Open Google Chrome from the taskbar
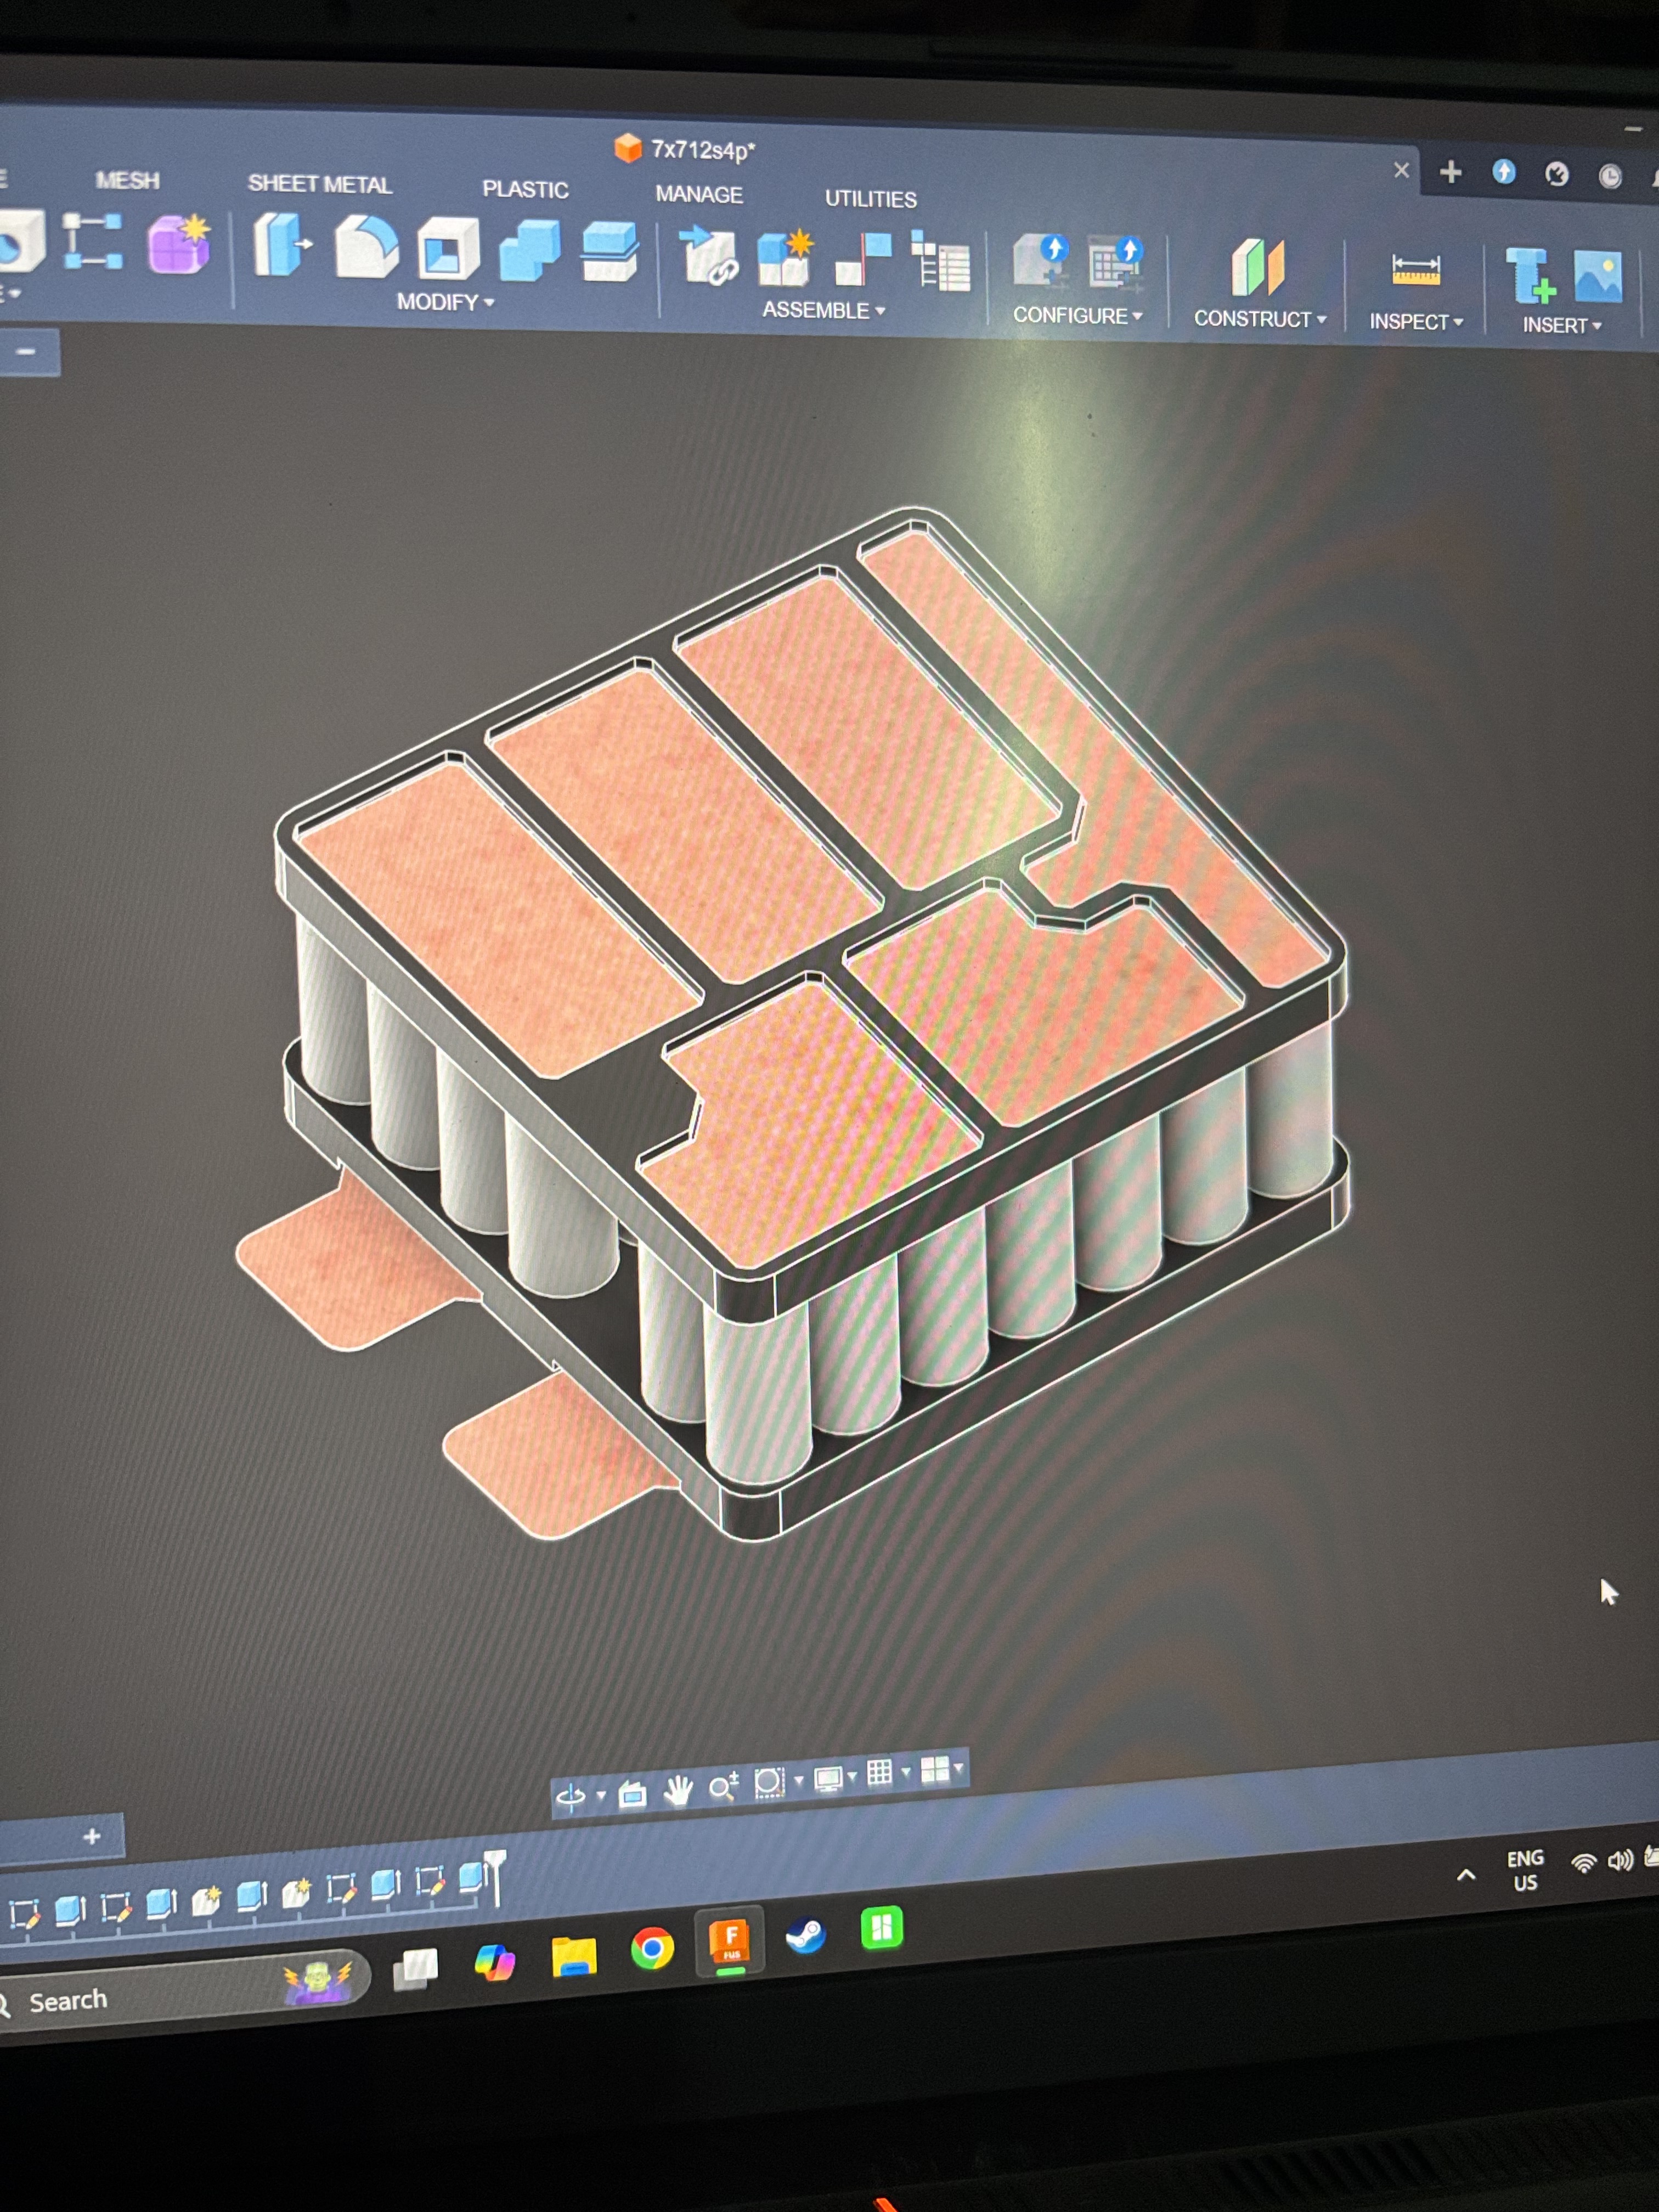1659x2212 pixels. point(652,1949)
